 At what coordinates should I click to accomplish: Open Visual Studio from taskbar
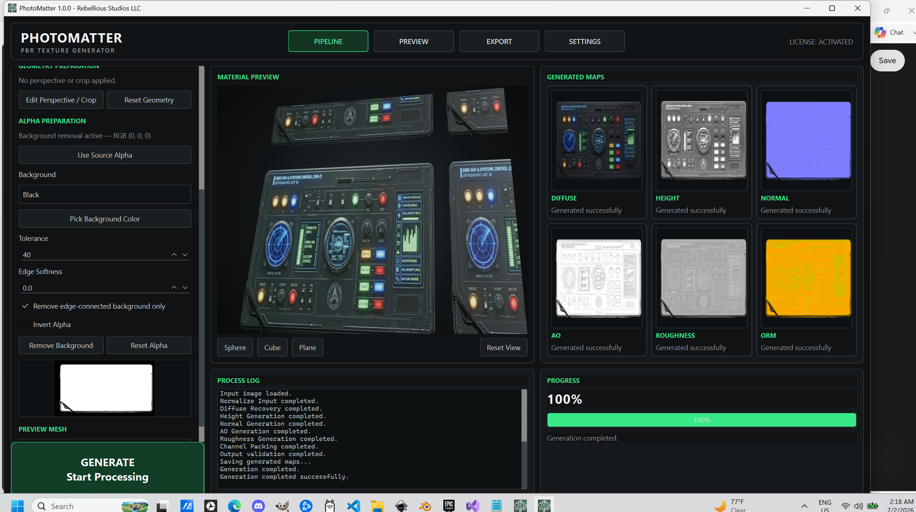coord(473,506)
